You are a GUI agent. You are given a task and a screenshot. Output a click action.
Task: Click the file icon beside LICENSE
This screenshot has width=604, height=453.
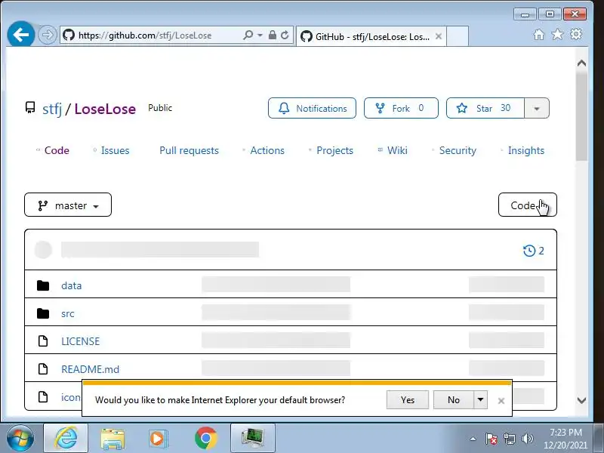point(43,341)
